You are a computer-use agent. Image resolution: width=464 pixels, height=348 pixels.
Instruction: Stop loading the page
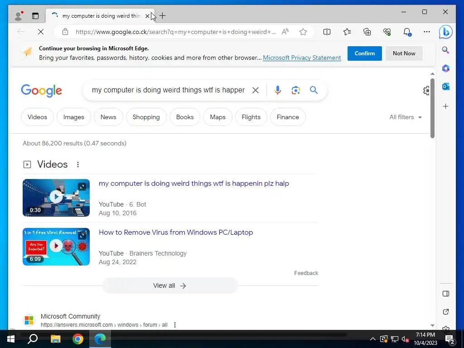pos(41,32)
